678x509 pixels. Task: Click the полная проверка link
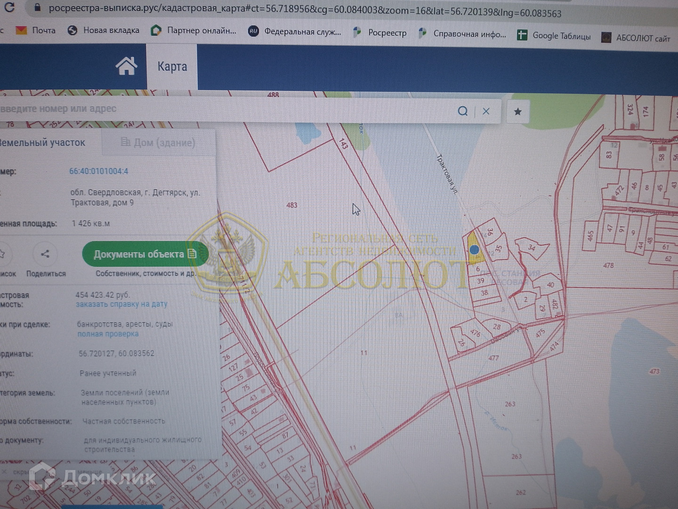pyautogui.click(x=108, y=334)
